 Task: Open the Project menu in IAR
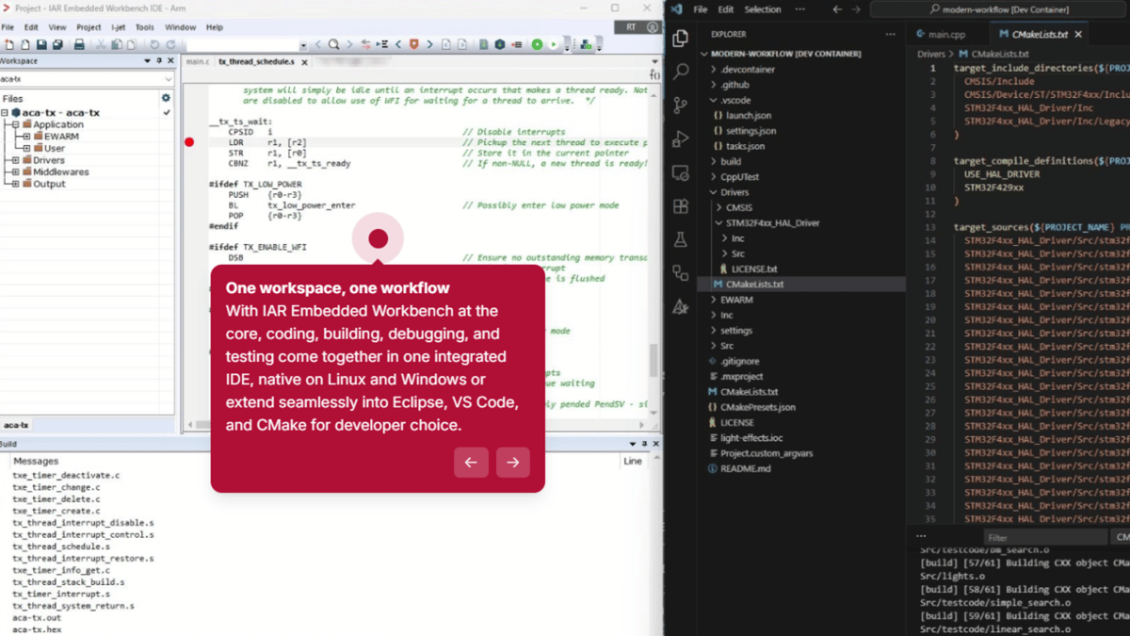tap(89, 27)
